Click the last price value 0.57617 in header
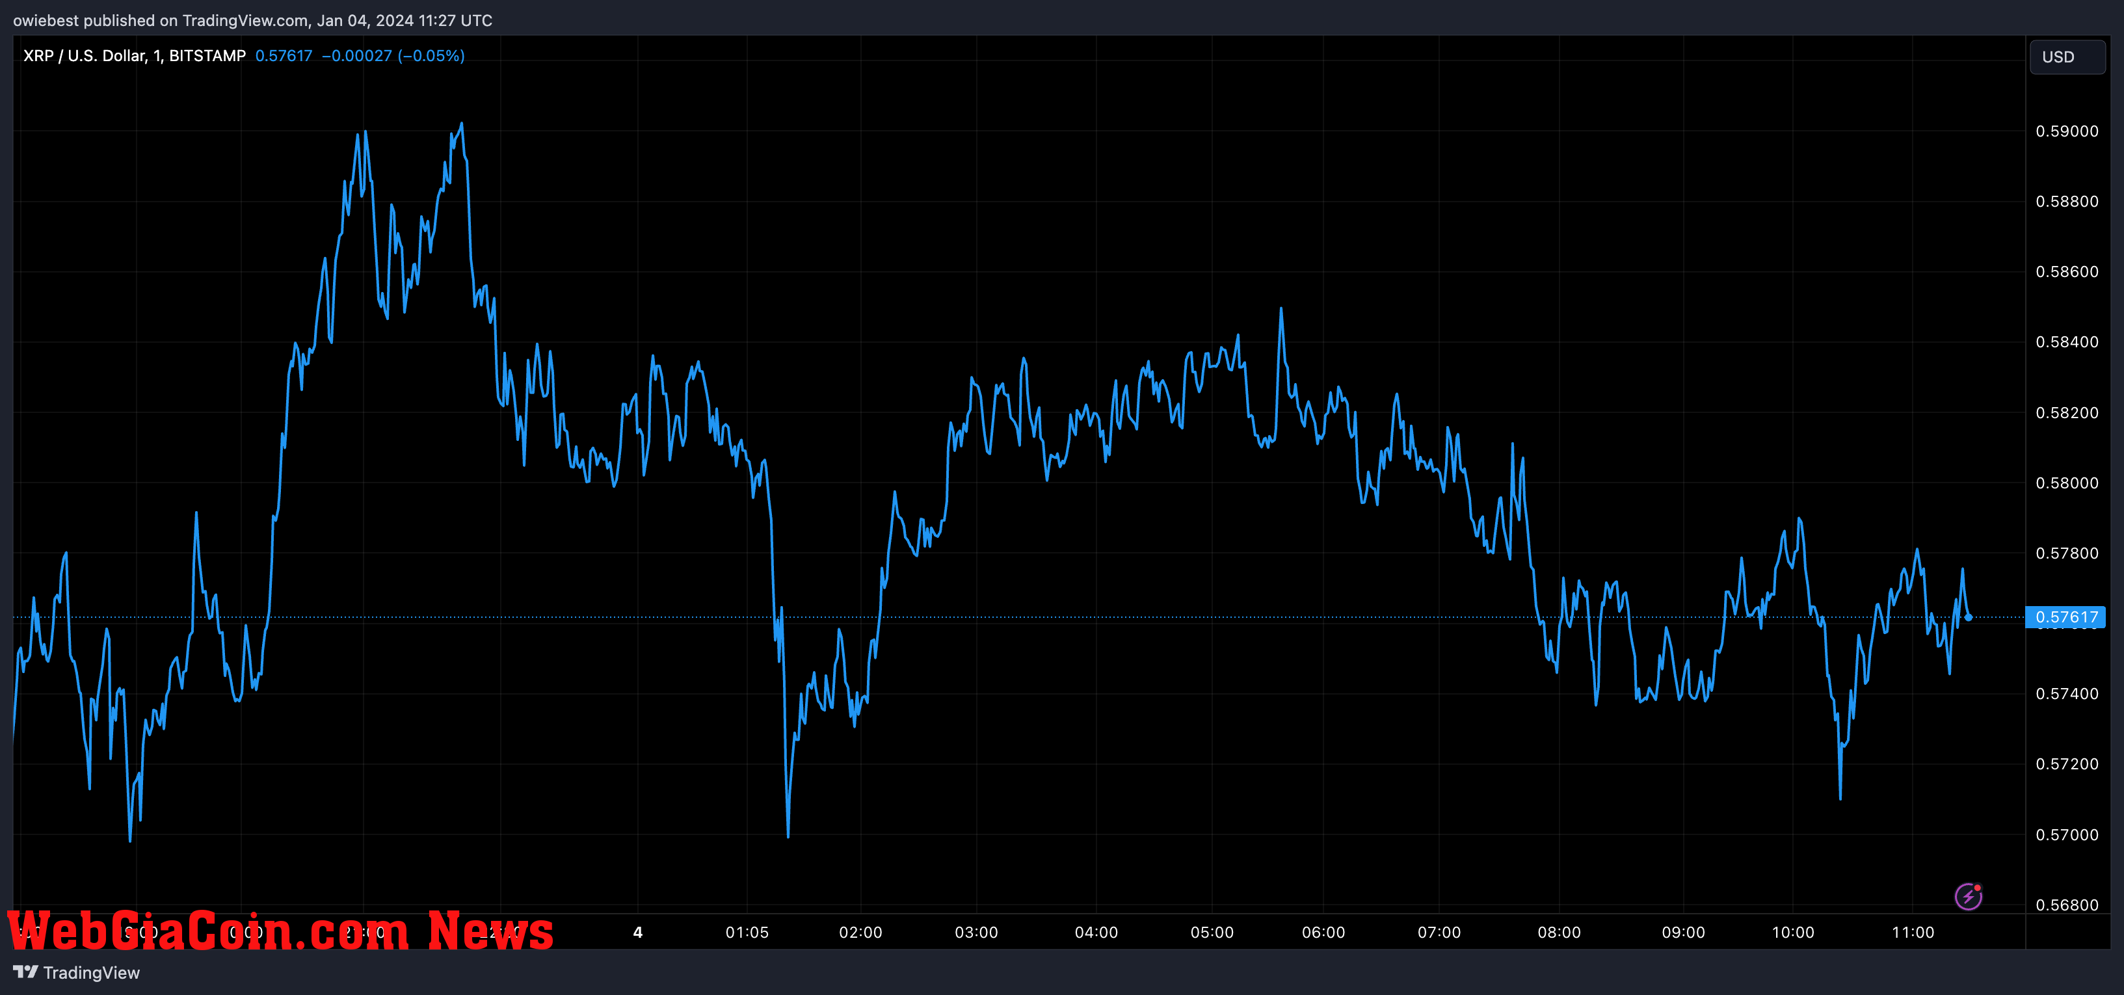This screenshot has height=995, width=2124. pos(284,55)
